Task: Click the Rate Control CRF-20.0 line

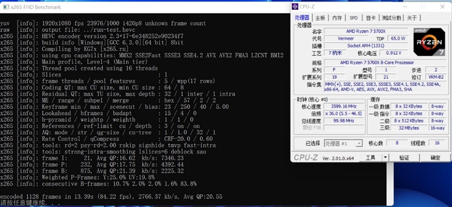Action: point(106,139)
